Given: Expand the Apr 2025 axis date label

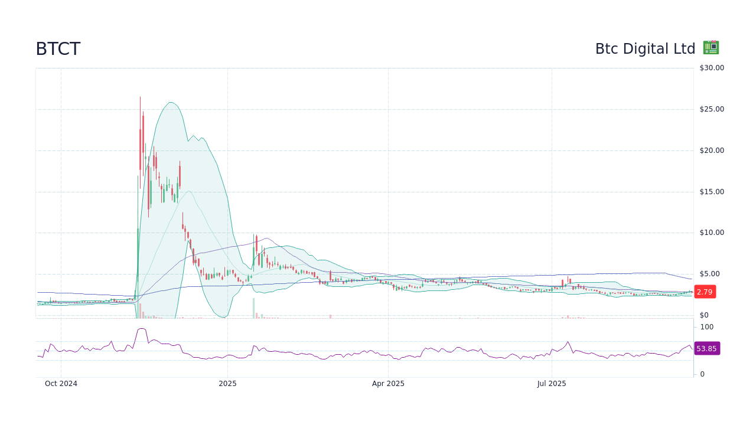Looking at the screenshot, I should coord(388,384).
